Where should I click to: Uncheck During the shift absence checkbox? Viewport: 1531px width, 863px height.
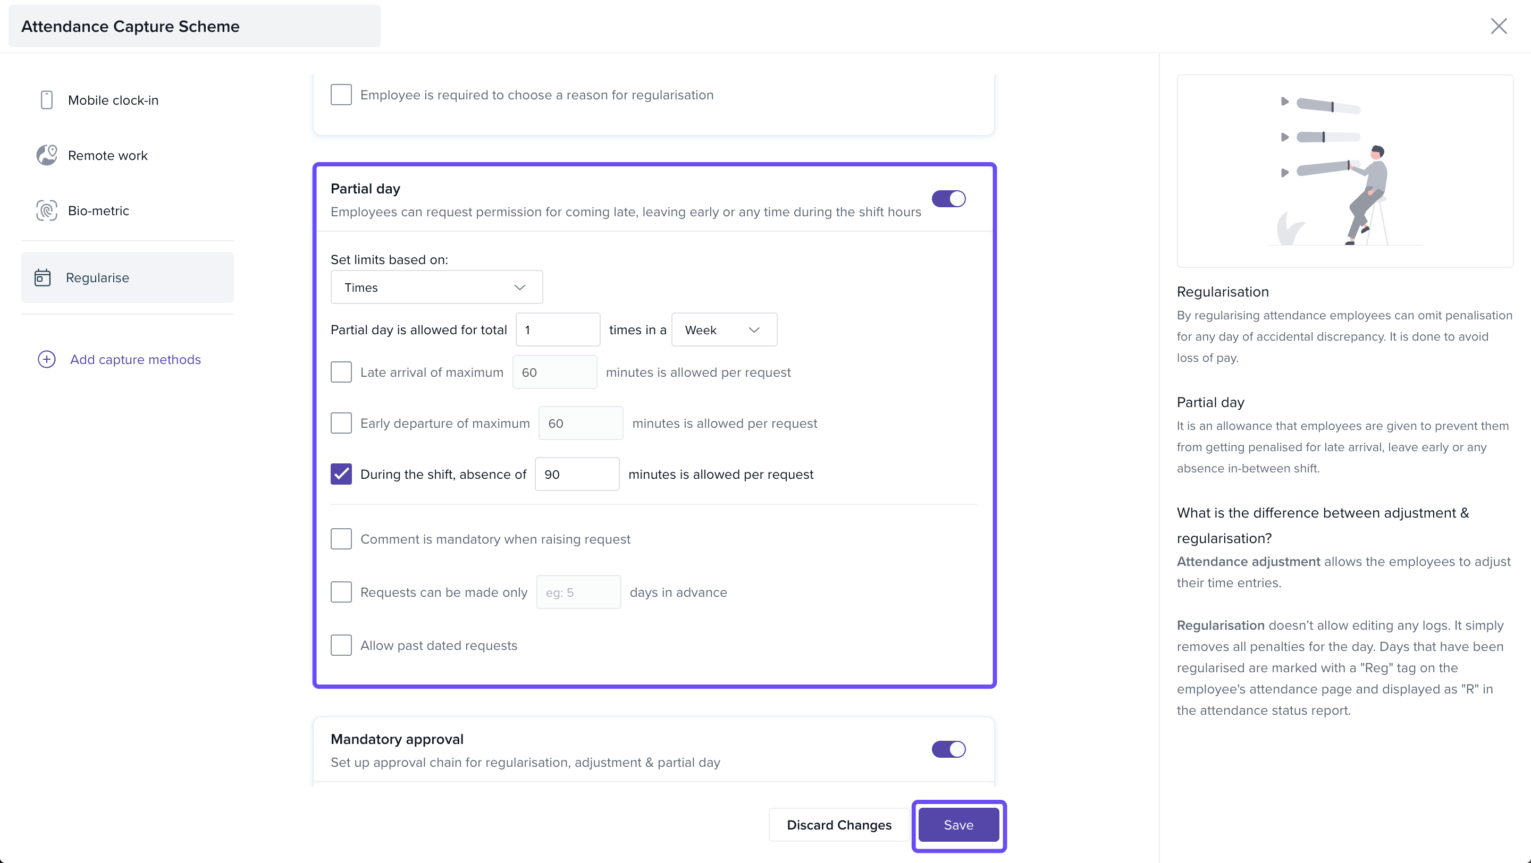341,474
